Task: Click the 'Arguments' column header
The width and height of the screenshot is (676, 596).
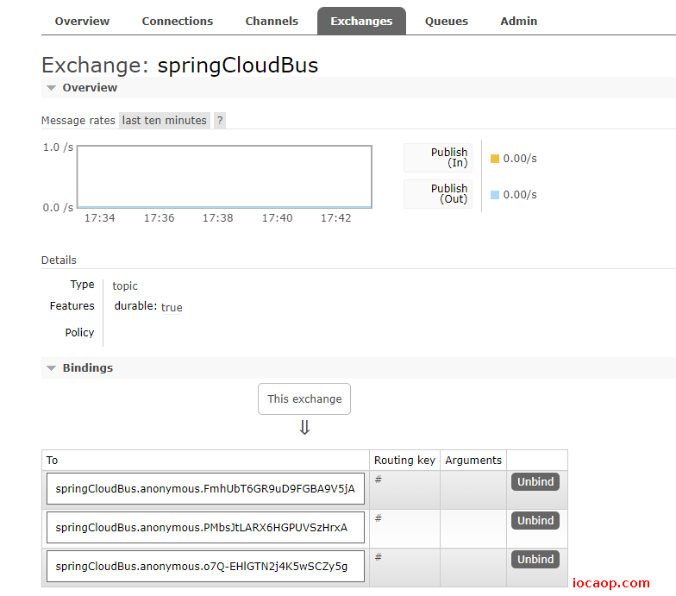Action: pyautogui.click(x=473, y=461)
